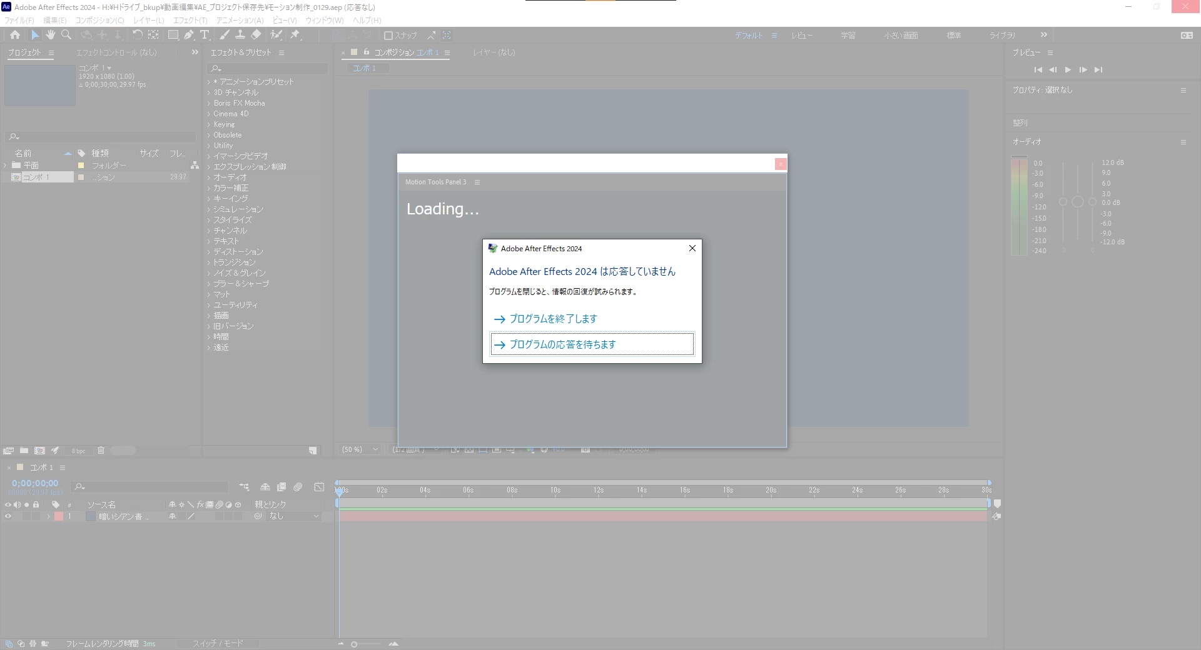
Task: Toggle layer switches pane icon at bottom-left
Action: pos(9,644)
